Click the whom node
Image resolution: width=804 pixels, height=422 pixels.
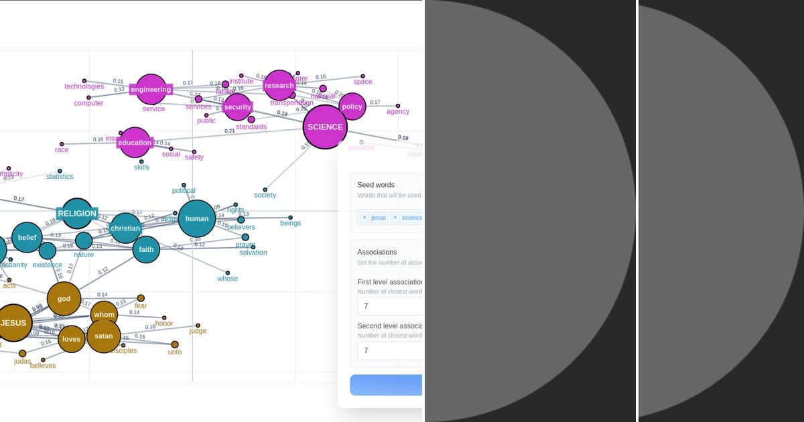(x=104, y=313)
